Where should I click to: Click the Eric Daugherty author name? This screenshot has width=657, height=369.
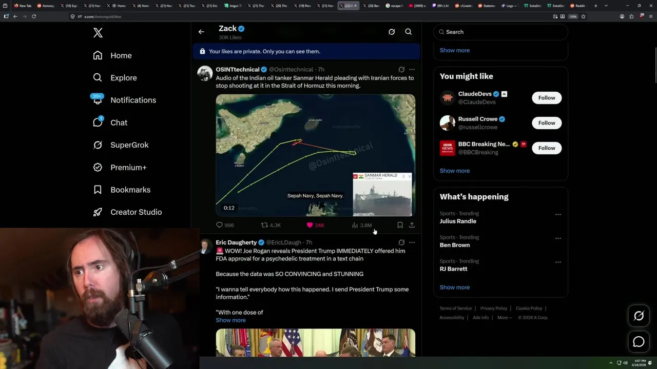(x=236, y=242)
